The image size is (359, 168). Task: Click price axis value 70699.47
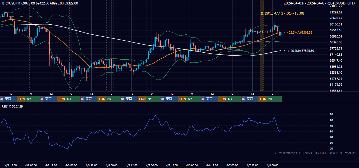point(336,18)
